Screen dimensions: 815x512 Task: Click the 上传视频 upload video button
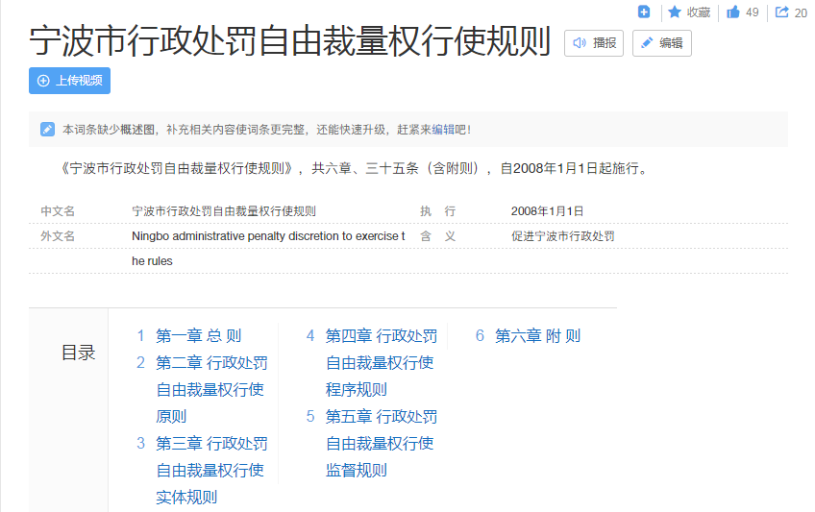coord(69,81)
